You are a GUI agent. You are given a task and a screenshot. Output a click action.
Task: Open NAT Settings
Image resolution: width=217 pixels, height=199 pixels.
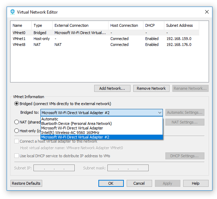tap(185, 122)
